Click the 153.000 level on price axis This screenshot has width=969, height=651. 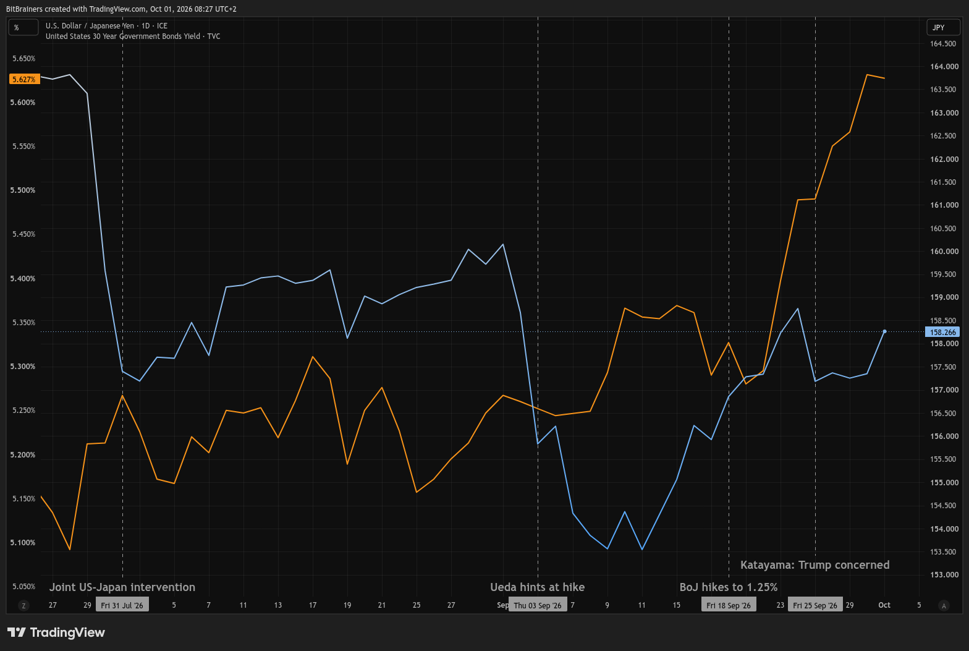point(944,575)
